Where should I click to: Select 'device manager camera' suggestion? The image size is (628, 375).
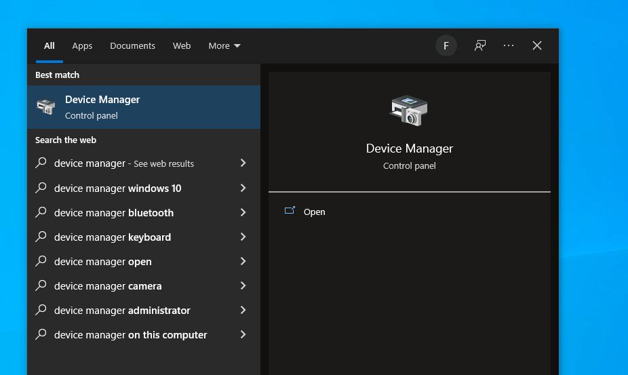point(144,285)
